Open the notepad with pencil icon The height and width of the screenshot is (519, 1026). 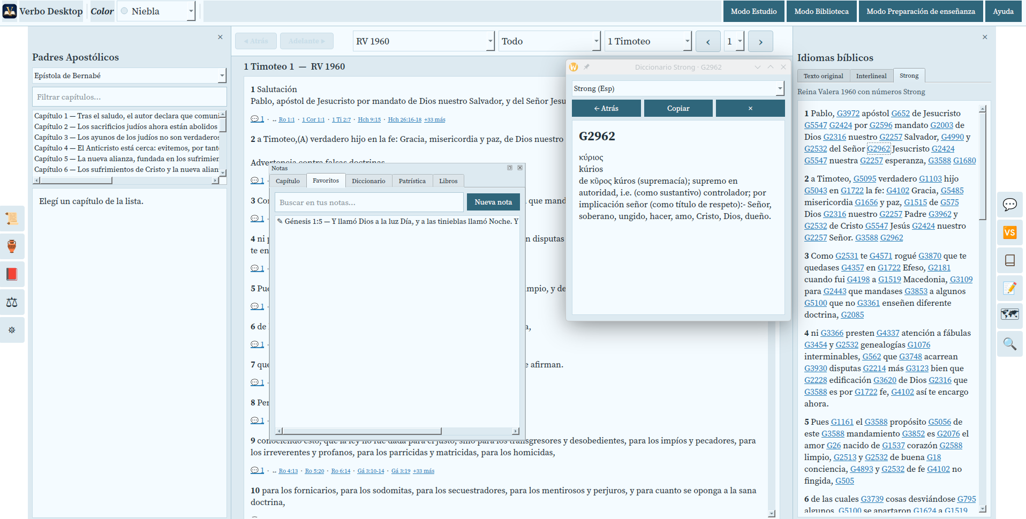click(1010, 288)
